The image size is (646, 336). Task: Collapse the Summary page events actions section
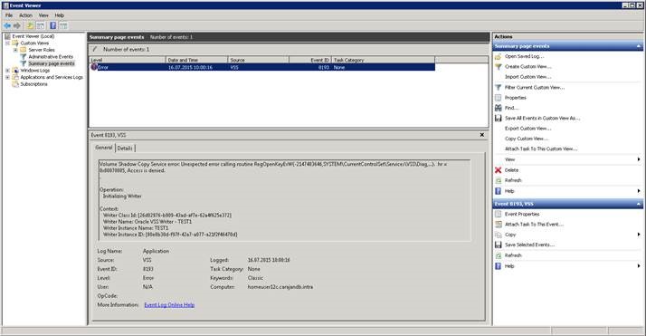(x=639, y=46)
